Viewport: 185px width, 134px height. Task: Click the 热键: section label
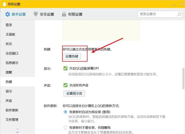[47, 49]
